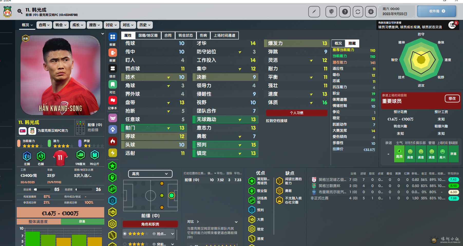Viewport: 463px width, 246px height.
Task: Open the globe world icon in header
Action: [x=331, y=12]
